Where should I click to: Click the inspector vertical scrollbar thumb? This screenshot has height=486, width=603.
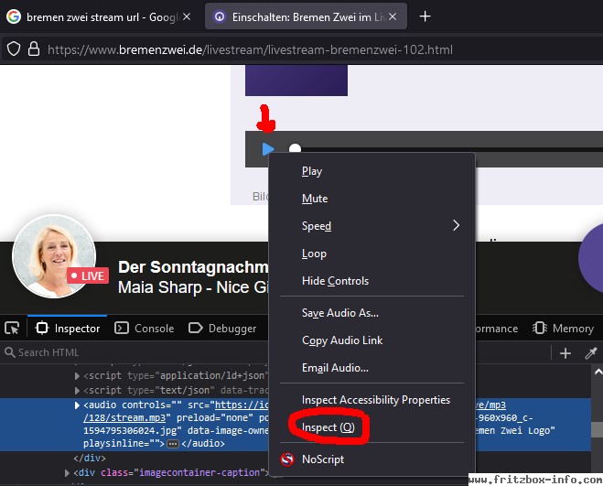tap(598, 429)
